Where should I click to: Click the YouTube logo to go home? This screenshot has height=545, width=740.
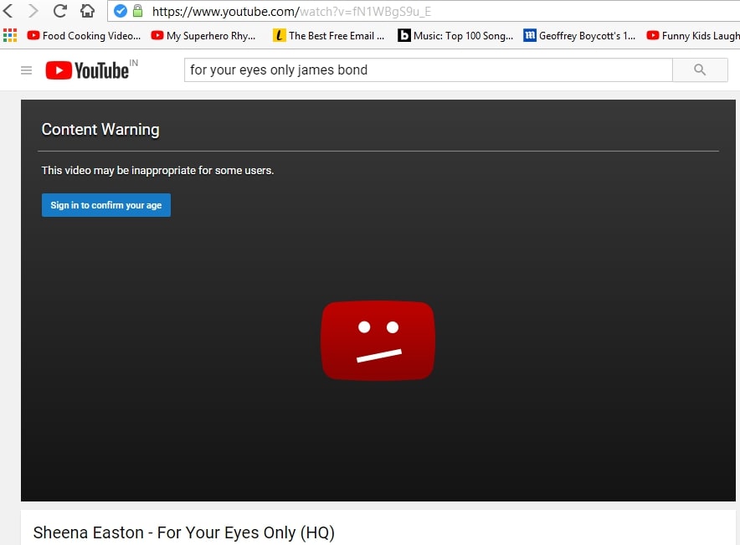(91, 69)
